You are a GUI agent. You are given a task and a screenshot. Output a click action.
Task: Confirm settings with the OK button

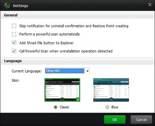click(x=115, y=119)
